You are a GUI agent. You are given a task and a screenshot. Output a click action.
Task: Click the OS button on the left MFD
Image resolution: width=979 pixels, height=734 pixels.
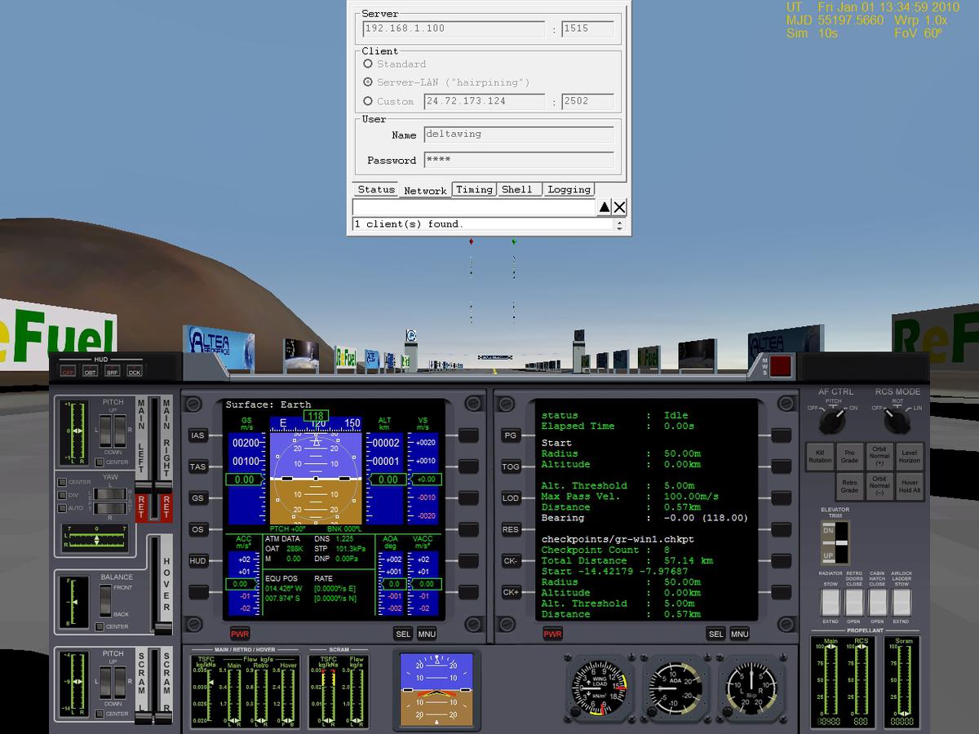click(198, 529)
